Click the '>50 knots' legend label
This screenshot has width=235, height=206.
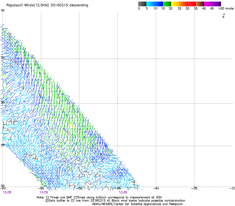(x=226, y=9)
